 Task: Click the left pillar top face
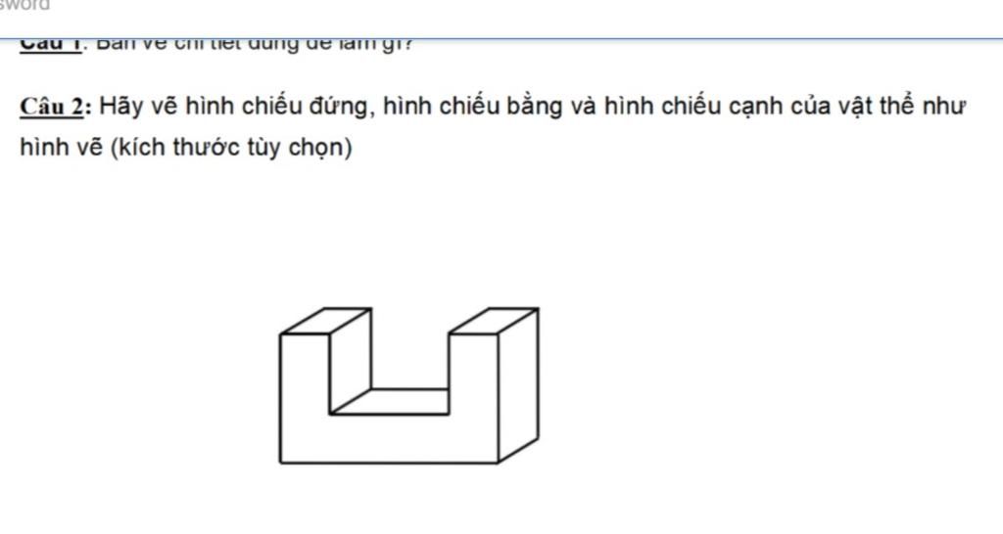325,322
